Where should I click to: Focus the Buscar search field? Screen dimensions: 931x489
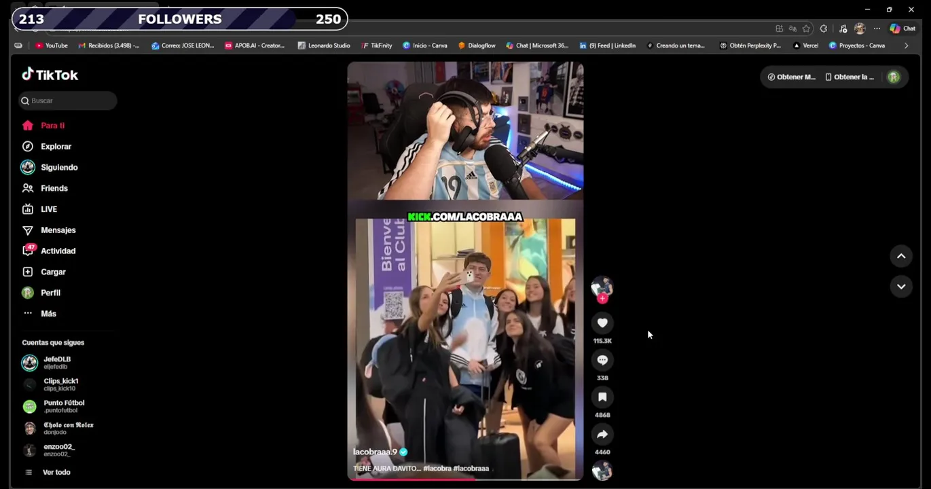(68, 101)
